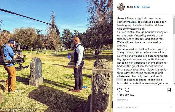The image size is (175, 112).
Task: Click the cemetery photo of the post
Action: (x=56, y=56)
